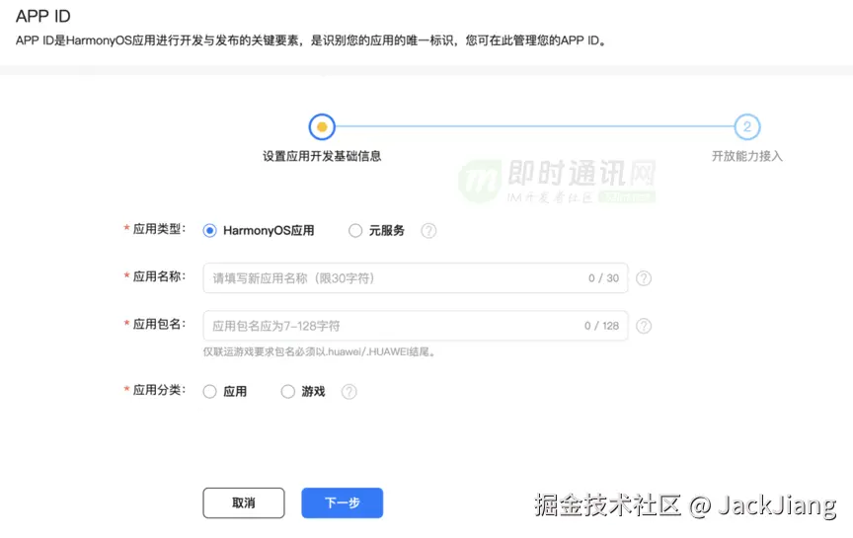Click the 0 / 30 character counter
The width and height of the screenshot is (853, 538).
pos(603,278)
